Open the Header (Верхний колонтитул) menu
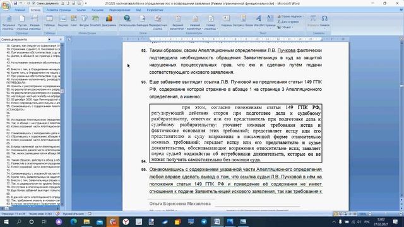Screen dimensions: 404x227 (x=178, y=23)
